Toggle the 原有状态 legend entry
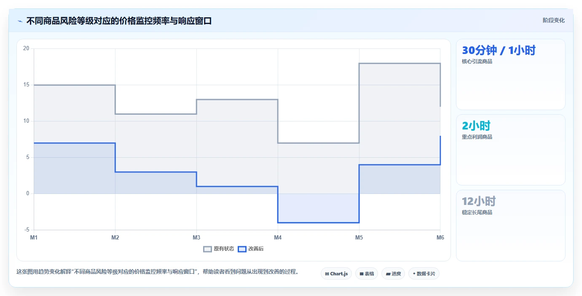Viewport: 582px width, 296px height. (219, 249)
